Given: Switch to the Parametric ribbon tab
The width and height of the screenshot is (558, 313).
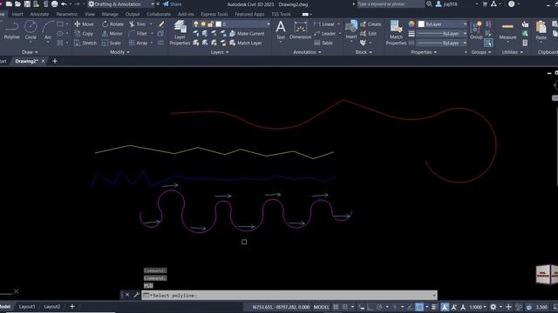Looking at the screenshot, I should [67, 14].
